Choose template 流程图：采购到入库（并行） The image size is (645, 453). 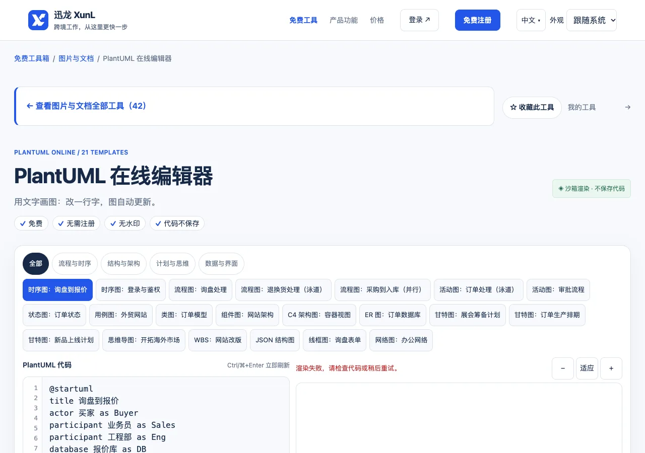click(x=382, y=290)
